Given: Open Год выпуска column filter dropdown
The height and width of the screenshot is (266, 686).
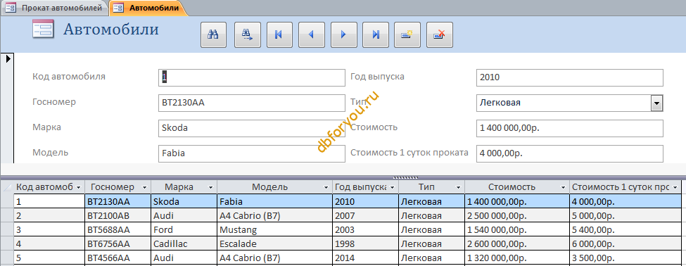Looking at the screenshot, I should coord(393,187).
